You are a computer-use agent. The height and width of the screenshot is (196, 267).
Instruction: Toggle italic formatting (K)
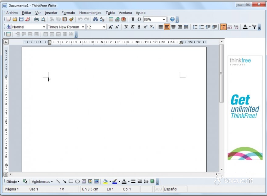pos(132,27)
